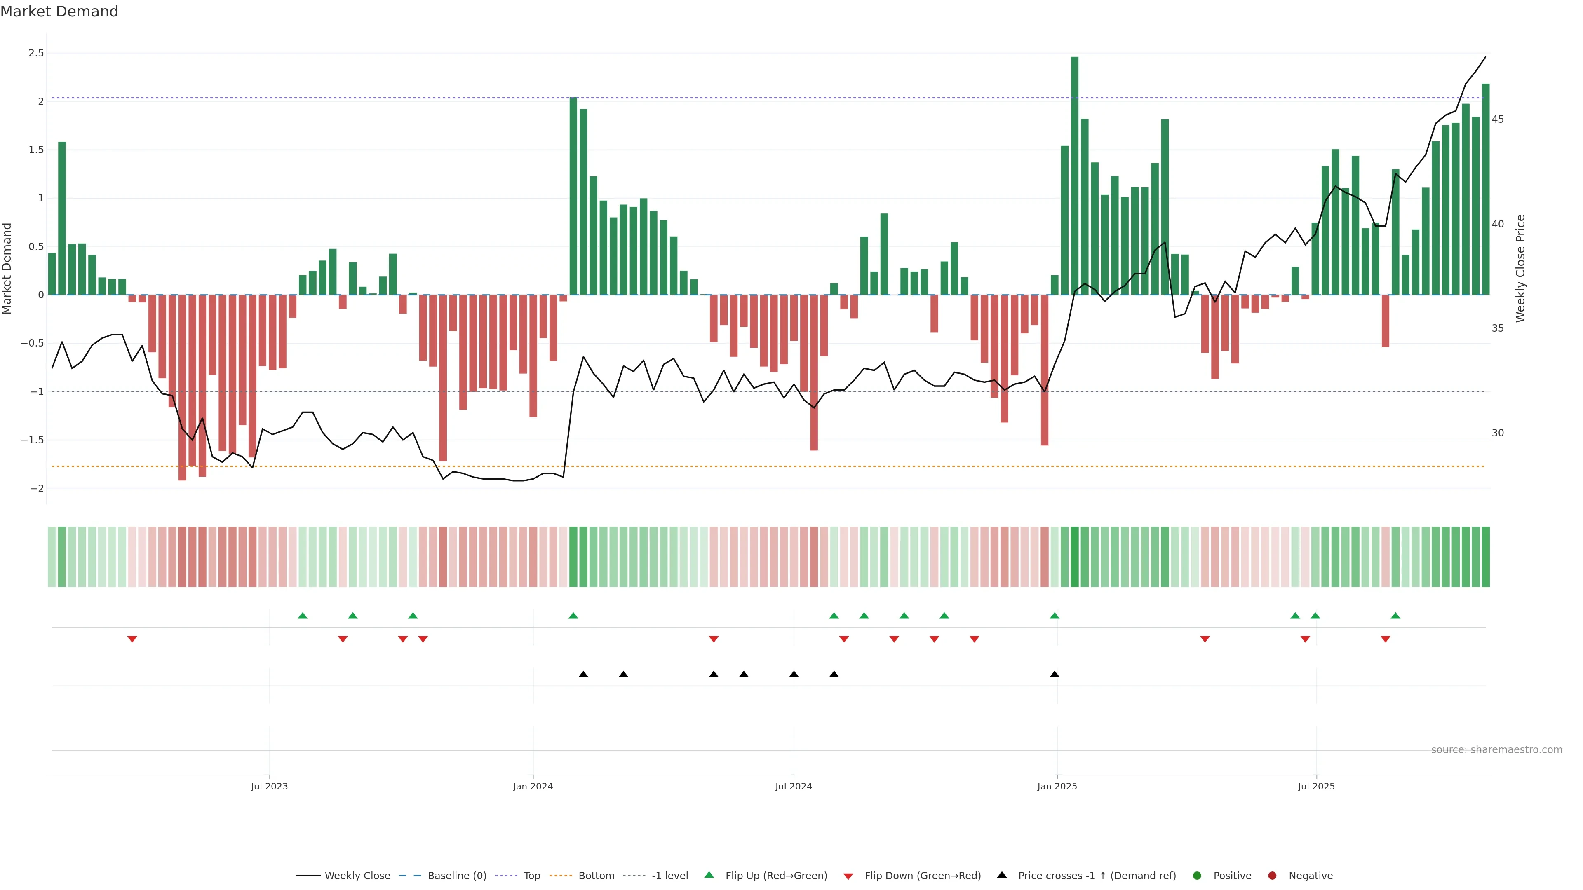This screenshot has height=890, width=1583.
Task: Click the Flip Up marker near Jan 2024
Action: (x=573, y=616)
